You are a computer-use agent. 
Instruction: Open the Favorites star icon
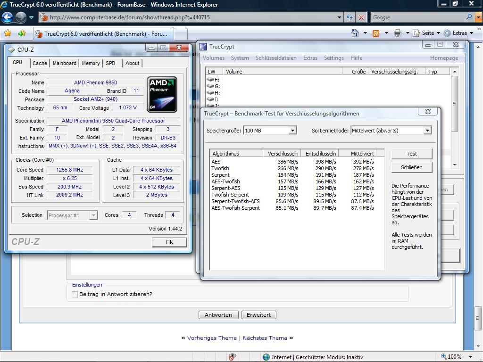(x=8, y=33)
